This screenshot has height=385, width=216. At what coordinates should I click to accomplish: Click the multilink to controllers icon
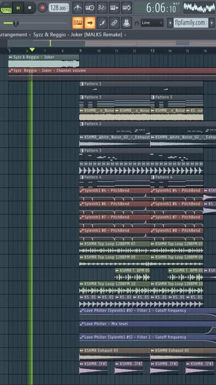[x=127, y=23]
